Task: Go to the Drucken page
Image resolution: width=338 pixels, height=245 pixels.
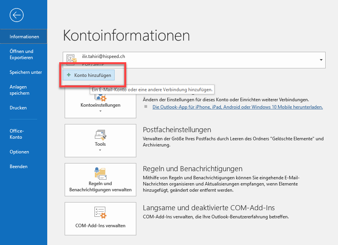Action: (18, 108)
